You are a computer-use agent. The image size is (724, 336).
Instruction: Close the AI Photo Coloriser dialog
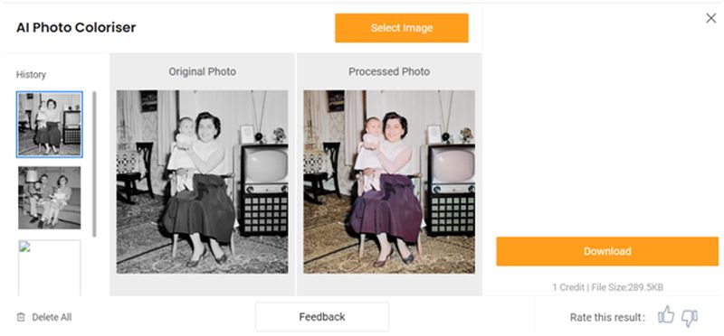click(710, 18)
